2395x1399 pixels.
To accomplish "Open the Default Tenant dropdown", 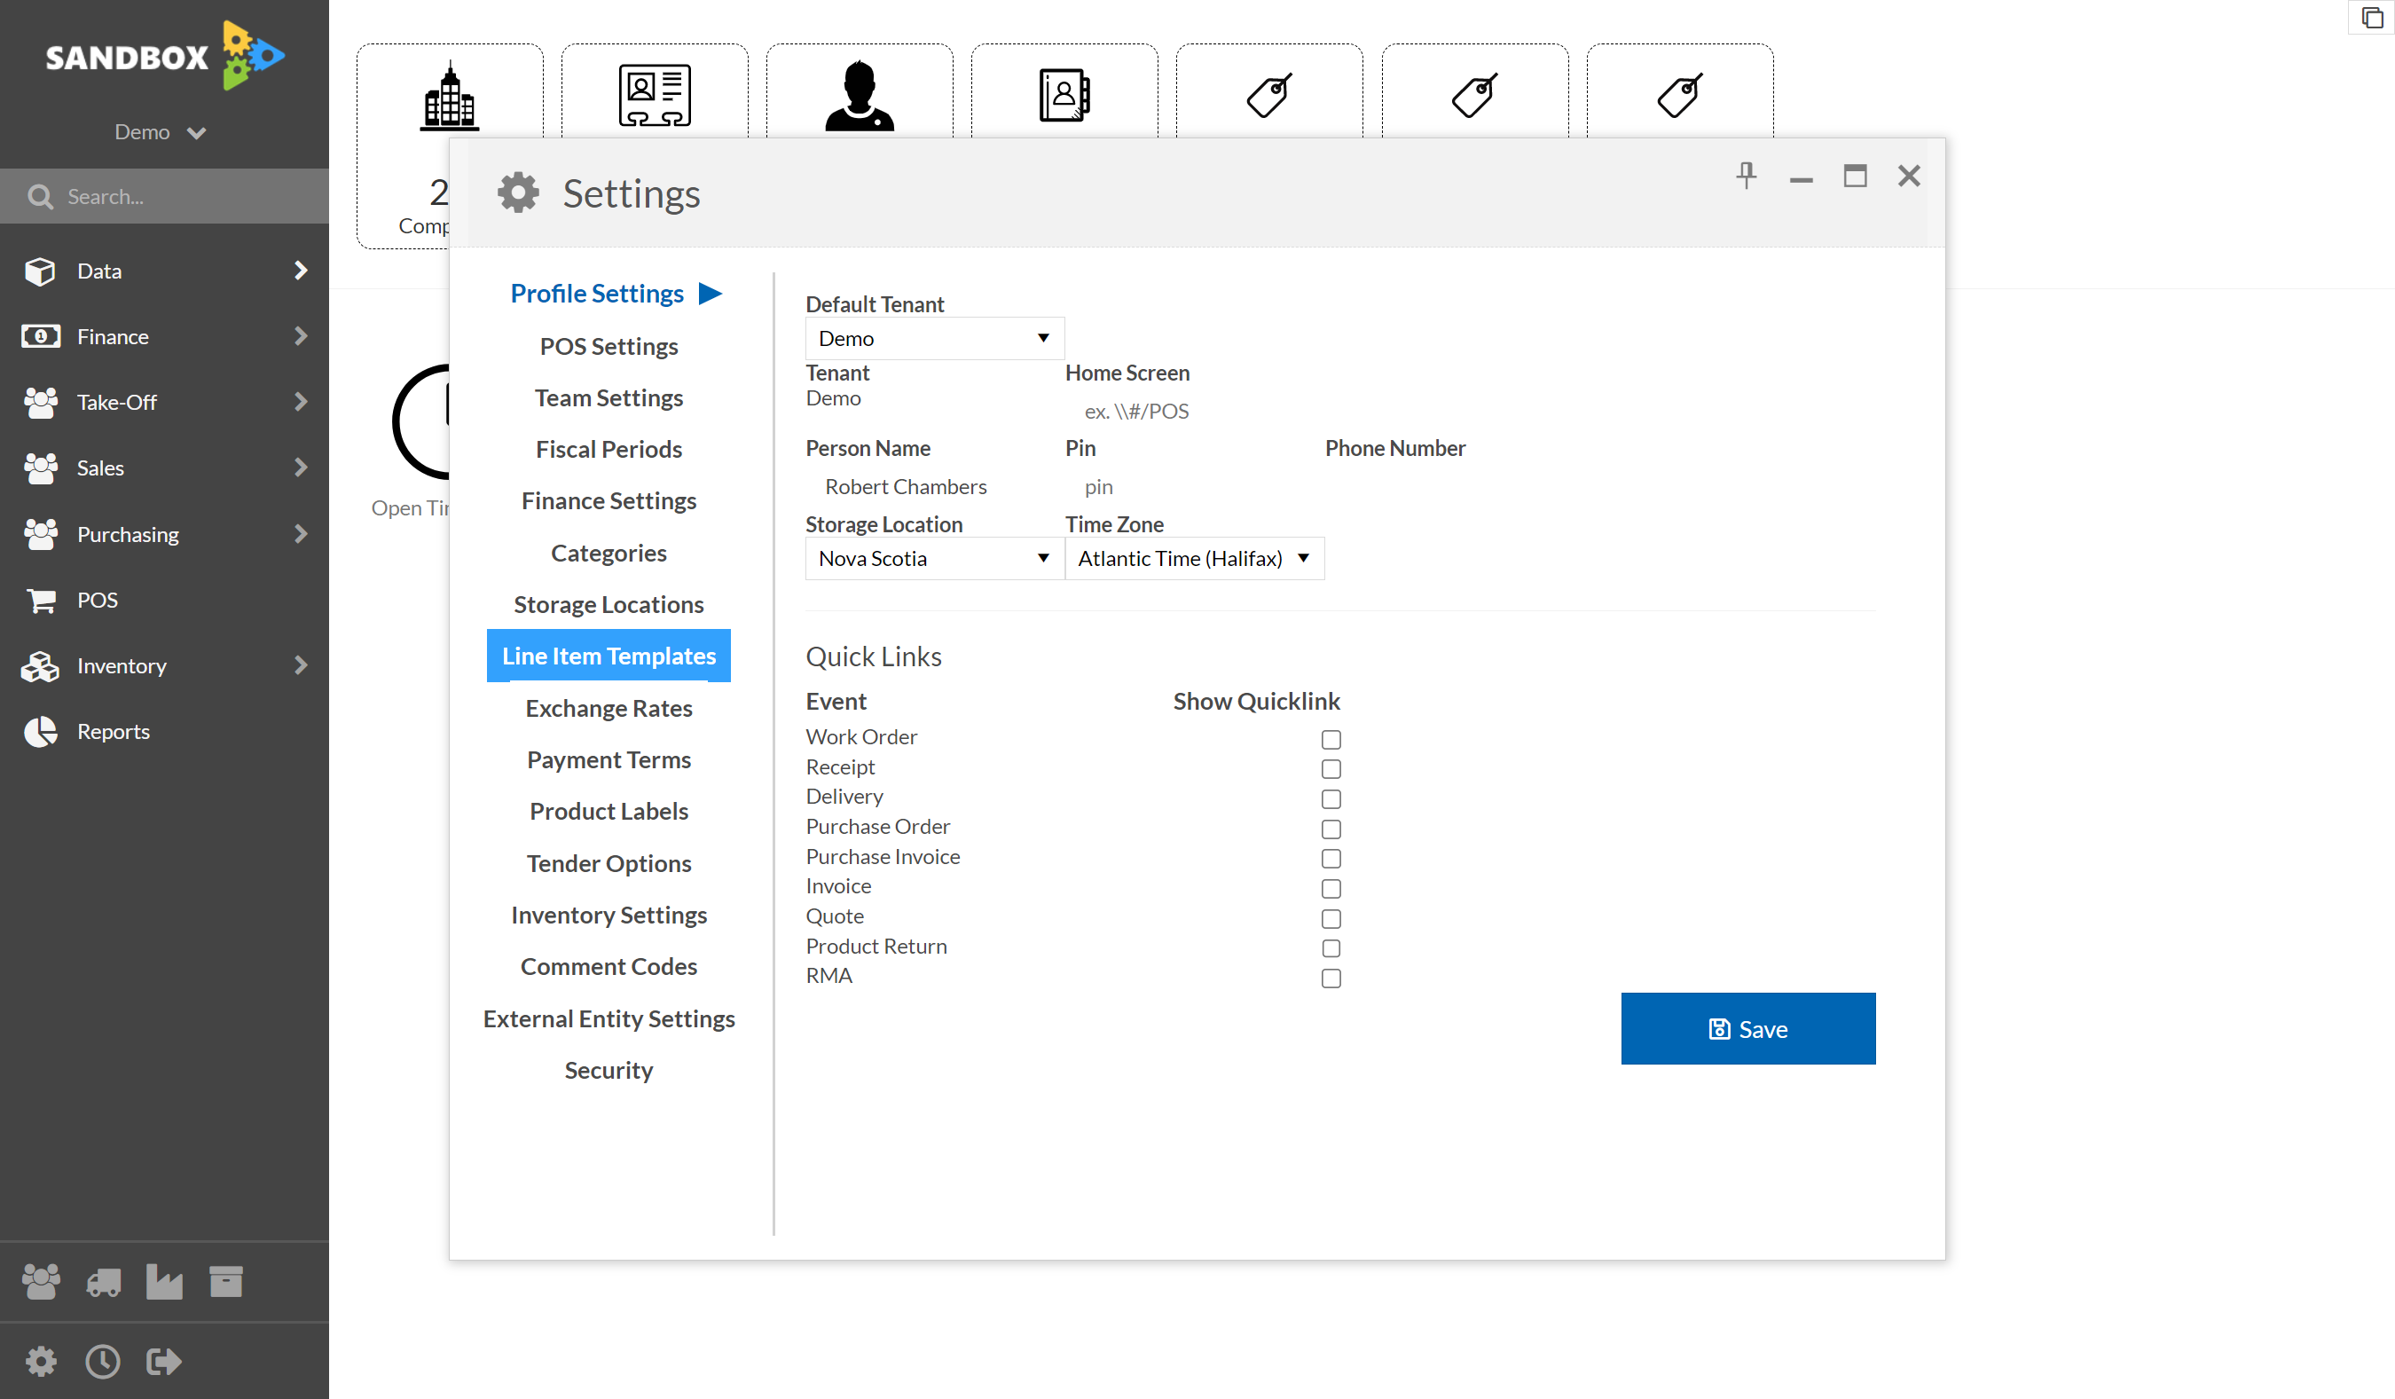I will pyautogui.click(x=934, y=338).
